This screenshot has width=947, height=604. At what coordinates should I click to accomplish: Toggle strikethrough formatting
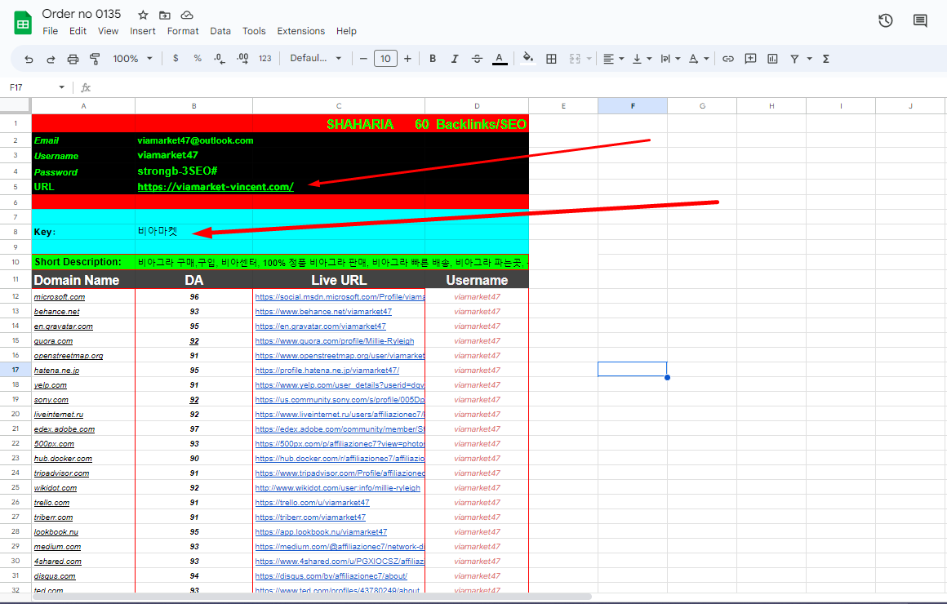click(x=477, y=58)
